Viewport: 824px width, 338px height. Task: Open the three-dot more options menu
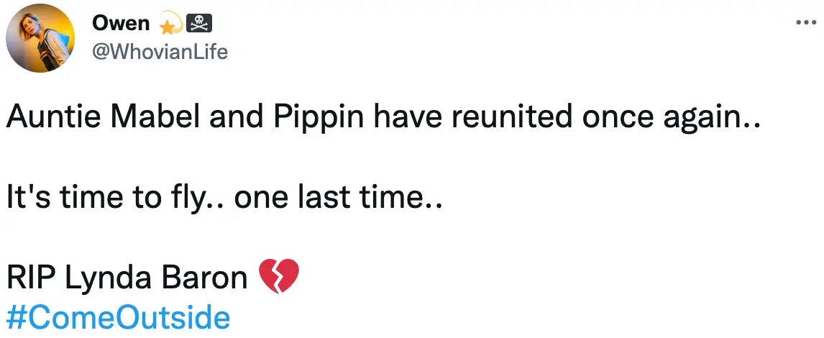[x=805, y=22]
